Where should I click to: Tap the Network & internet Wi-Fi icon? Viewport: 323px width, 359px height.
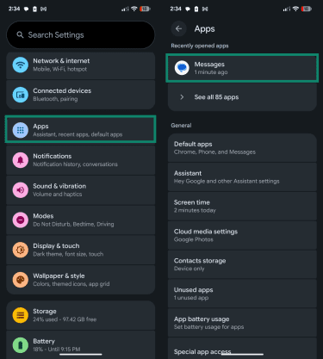[21, 65]
